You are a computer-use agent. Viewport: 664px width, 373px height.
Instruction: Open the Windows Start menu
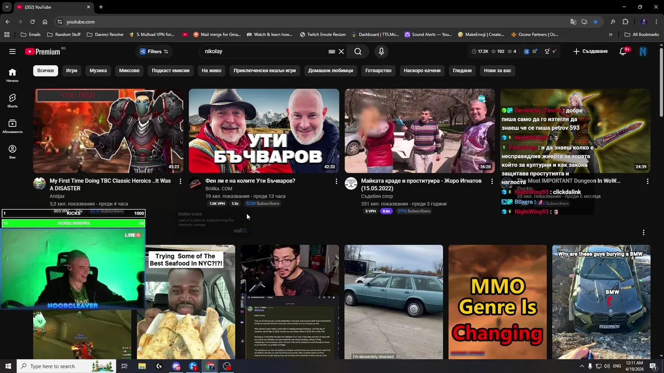pos(8,366)
